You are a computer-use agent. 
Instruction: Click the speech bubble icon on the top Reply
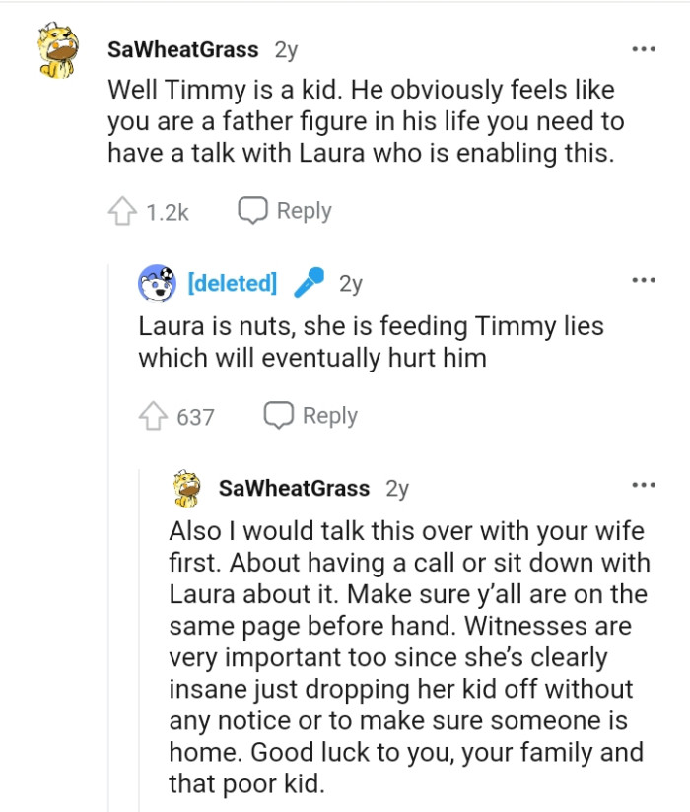click(x=254, y=210)
